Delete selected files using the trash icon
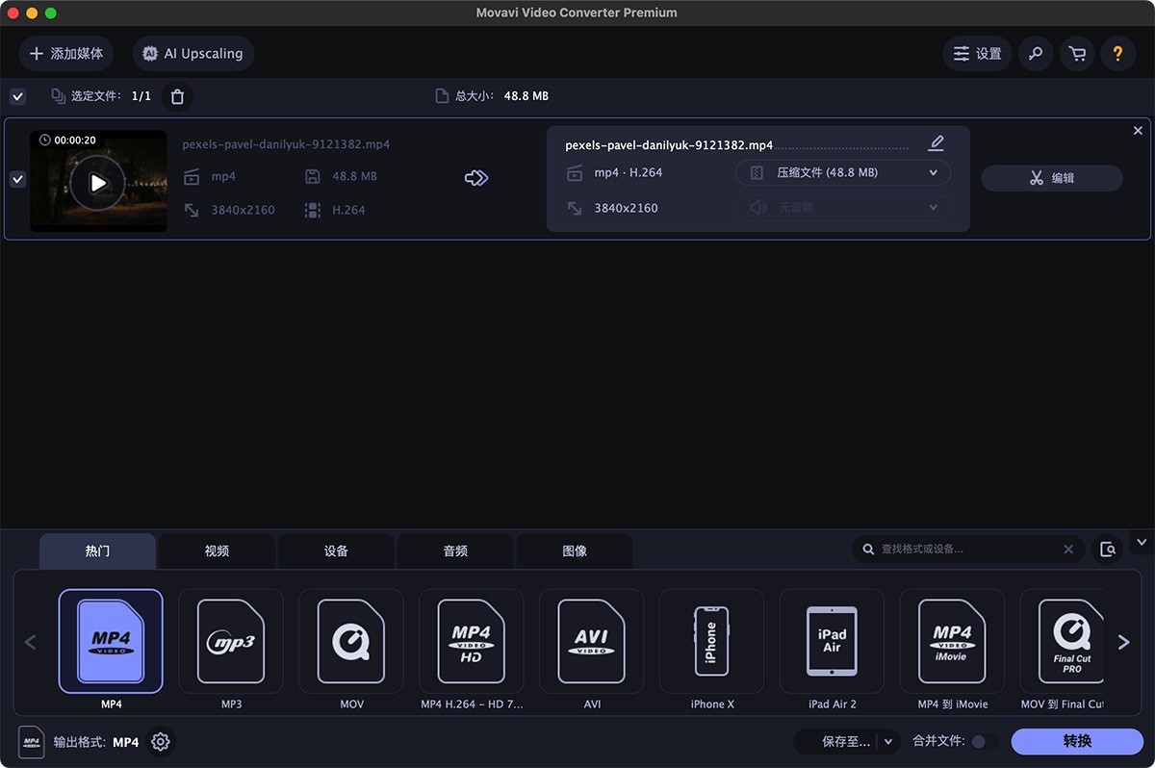Image resolution: width=1155 pixels, height=768 pixels. (x=176, y=95)
